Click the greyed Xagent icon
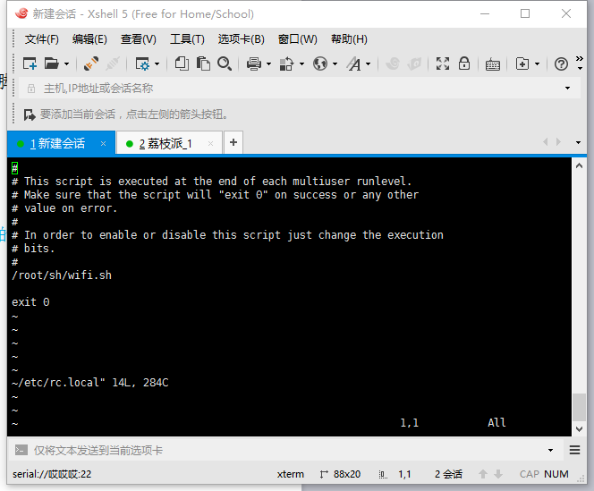The height and width of the screenshot is (491, 594). coord(414,63)
